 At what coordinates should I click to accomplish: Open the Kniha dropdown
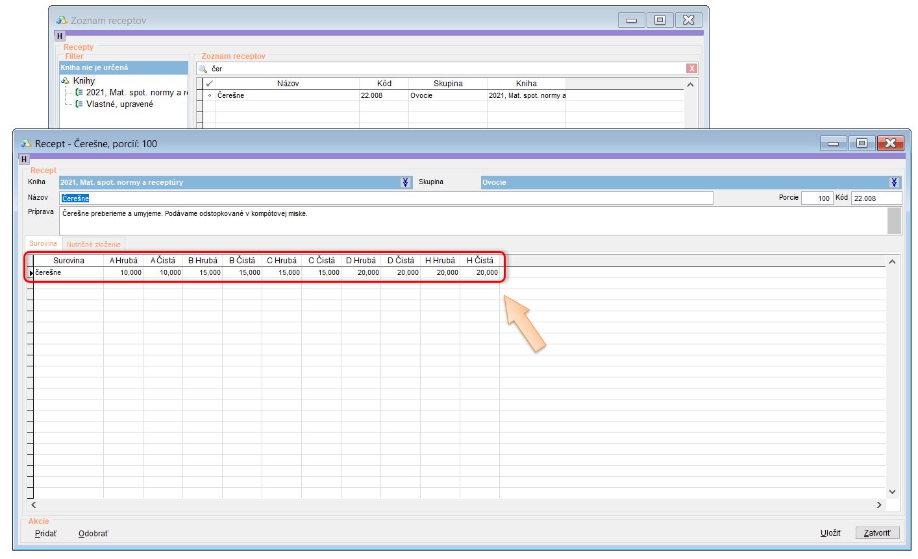point(406,182)
